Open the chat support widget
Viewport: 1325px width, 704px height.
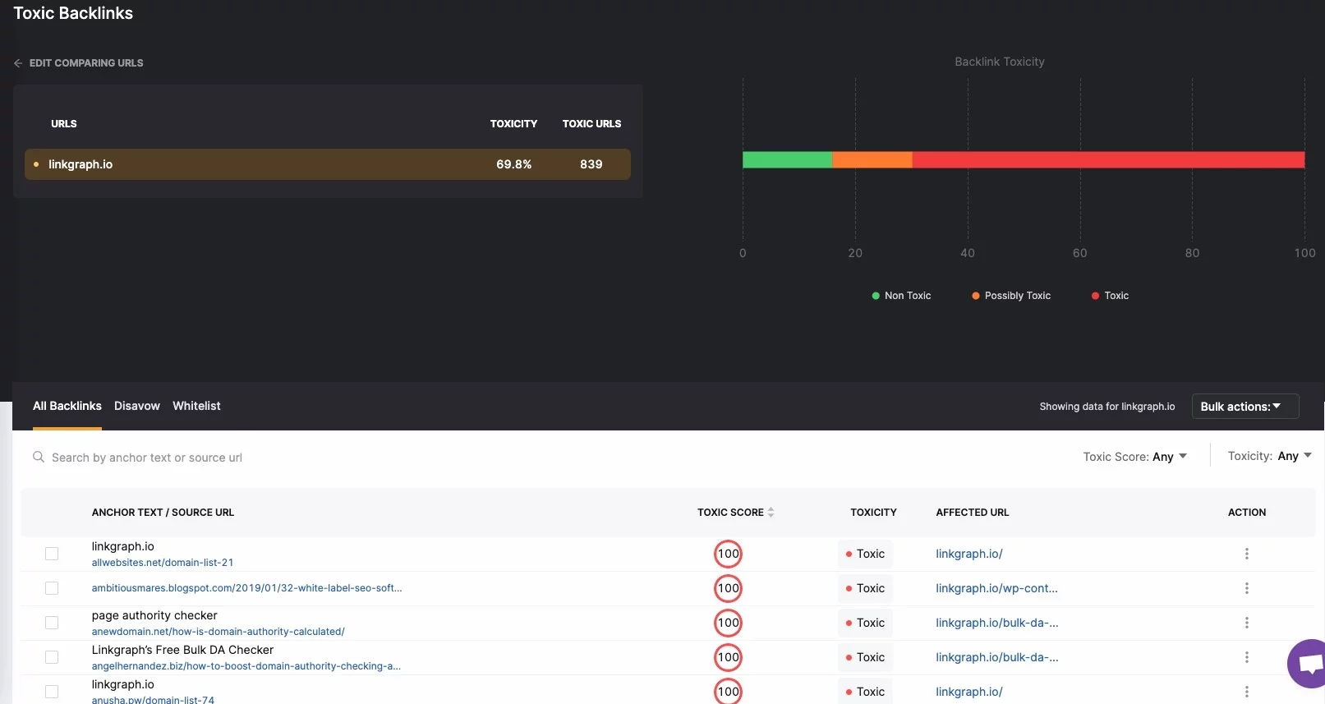[1308, 662]
